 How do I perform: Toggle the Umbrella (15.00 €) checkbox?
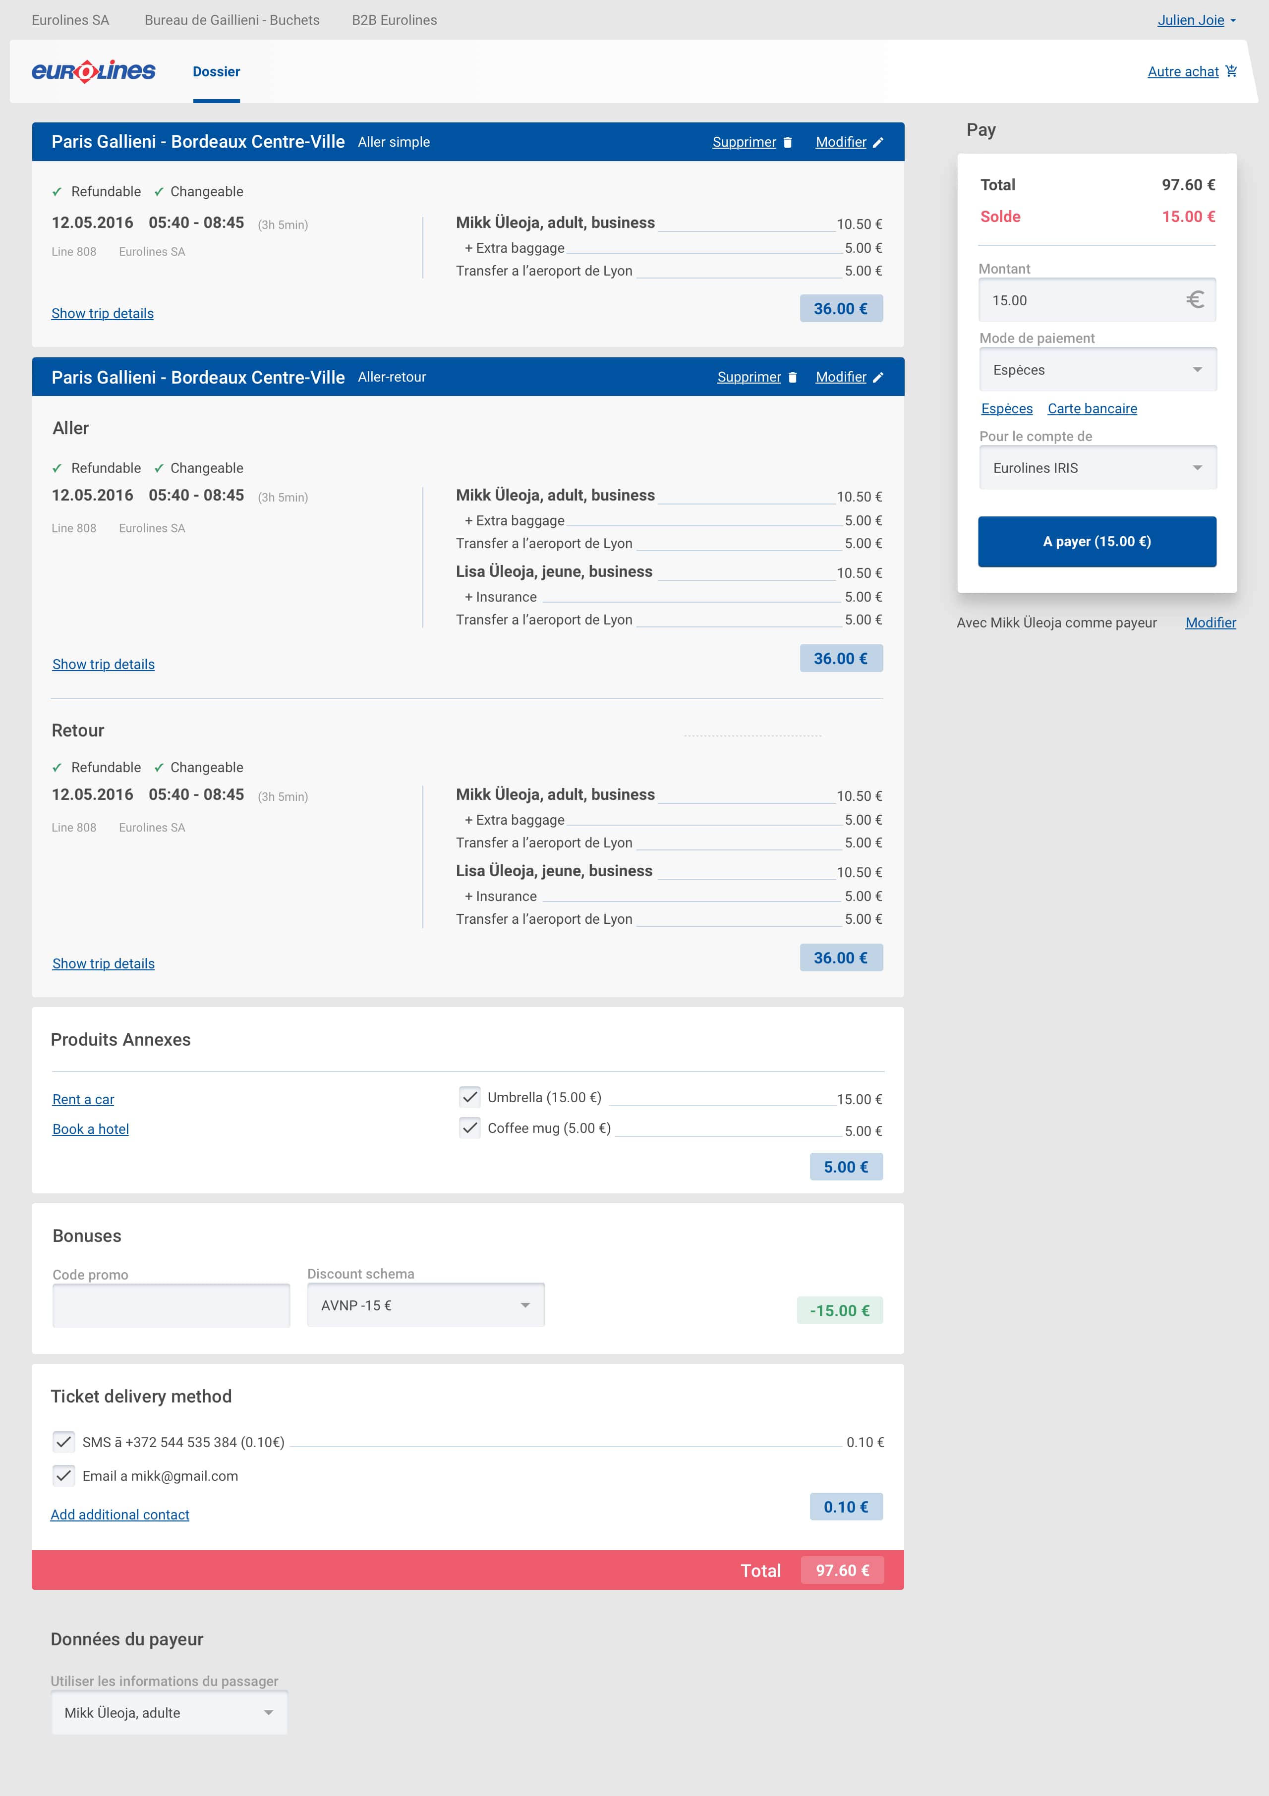pyautogui.click(x=469, y=1097)
